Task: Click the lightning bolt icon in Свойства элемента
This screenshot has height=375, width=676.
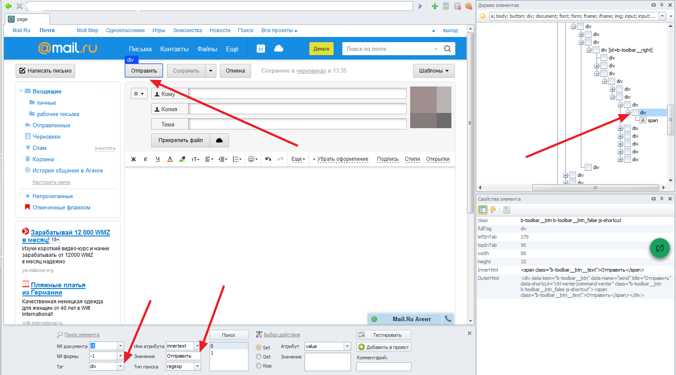Action: coord(493,210)
